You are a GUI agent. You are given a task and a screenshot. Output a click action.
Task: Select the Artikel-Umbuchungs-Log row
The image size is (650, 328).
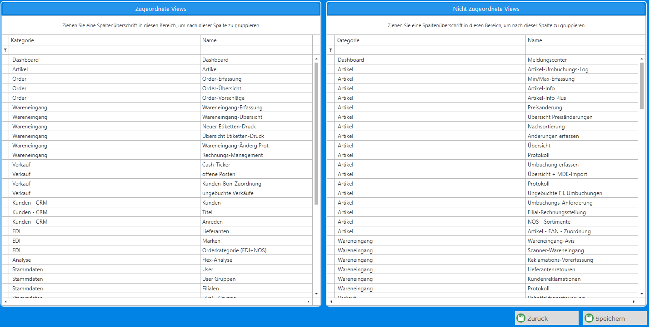483,69
